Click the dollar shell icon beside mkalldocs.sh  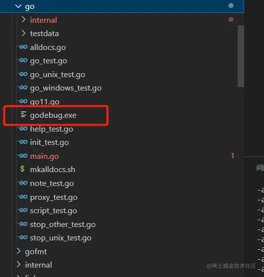pyautogui.click(x=22, y=169)
